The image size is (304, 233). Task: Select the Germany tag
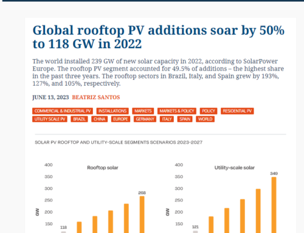[x=145, y=119]
